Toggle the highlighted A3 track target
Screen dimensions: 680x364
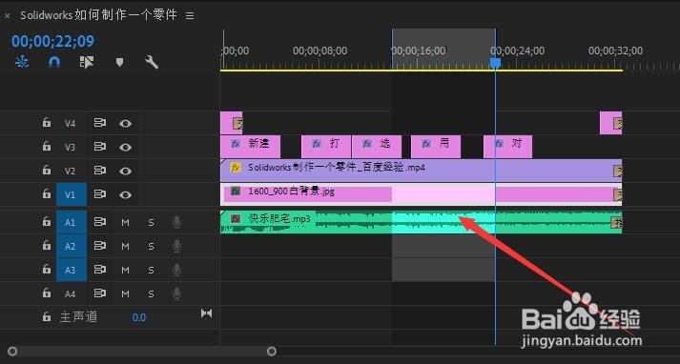(72, 270)
